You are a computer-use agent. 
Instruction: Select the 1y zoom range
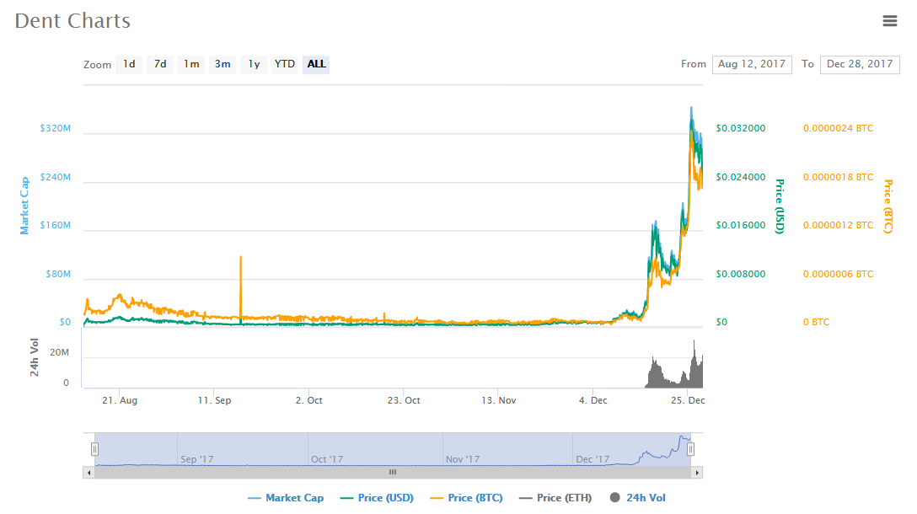click(x=253, y=64)
